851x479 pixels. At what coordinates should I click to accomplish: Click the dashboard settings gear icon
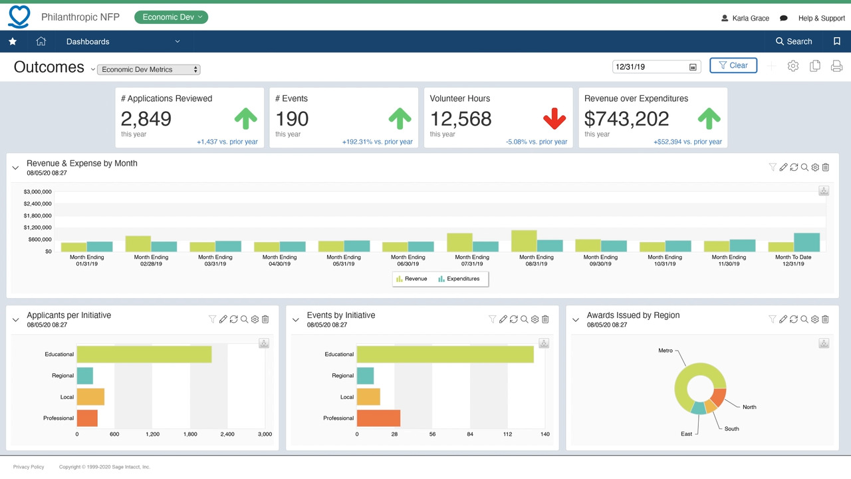point(792,66)
